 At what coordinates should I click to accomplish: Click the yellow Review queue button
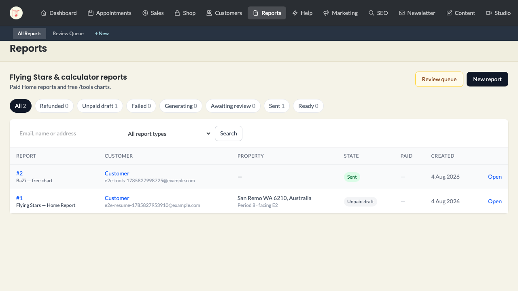tap(439, 79)
